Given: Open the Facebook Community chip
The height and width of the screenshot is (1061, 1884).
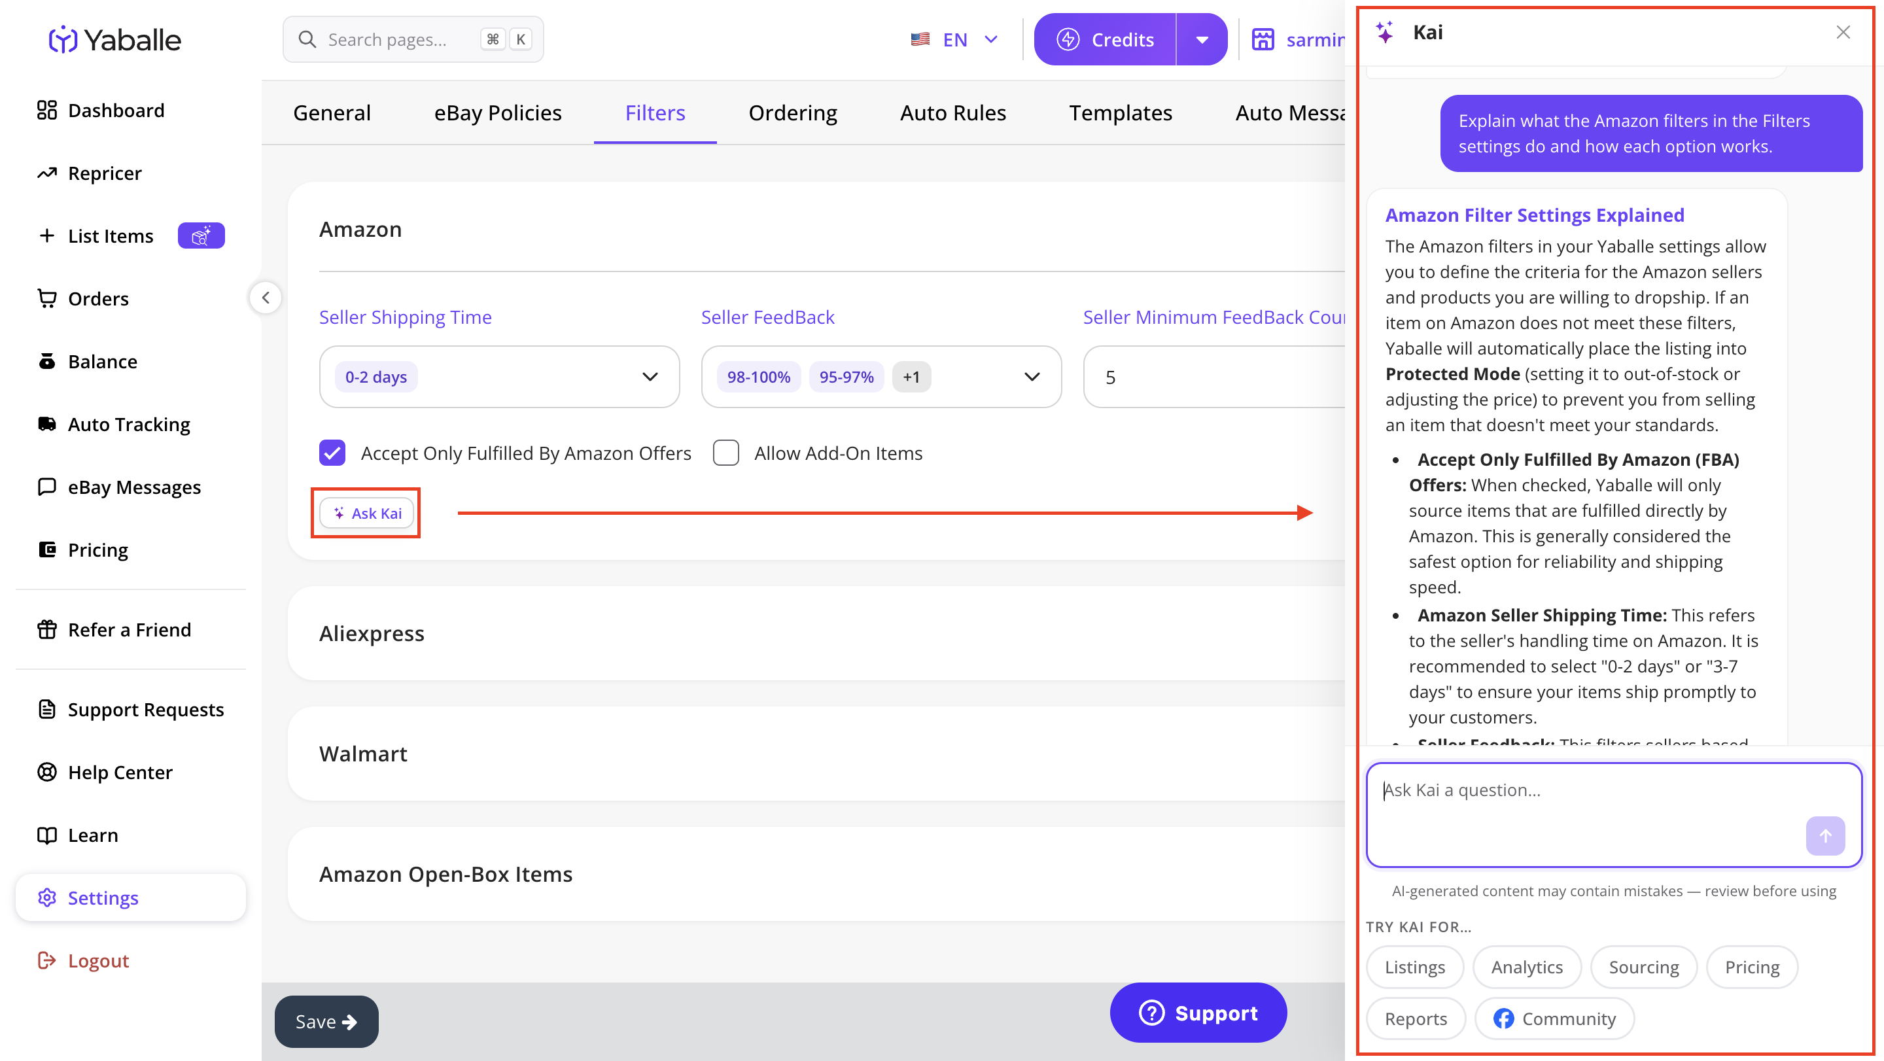Looking at the screenshot, I should click(x=1554, y=1018).
